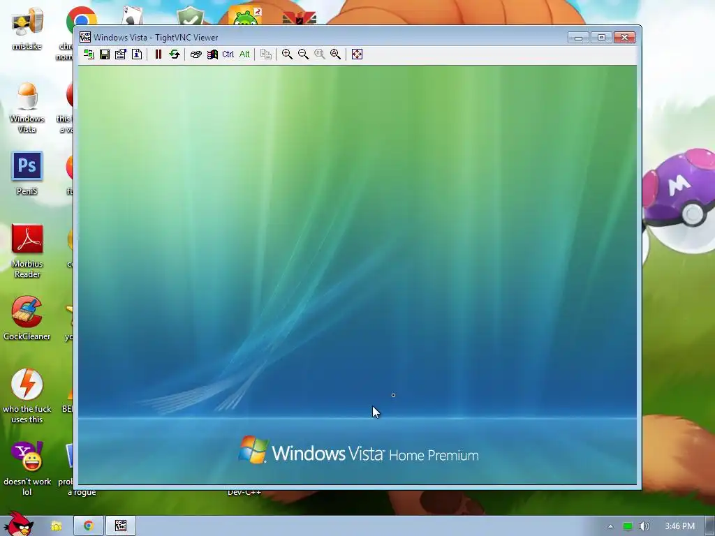Toggle the Ctrl key button
This screenshot has width=715, height=536.
coord(228,54)
